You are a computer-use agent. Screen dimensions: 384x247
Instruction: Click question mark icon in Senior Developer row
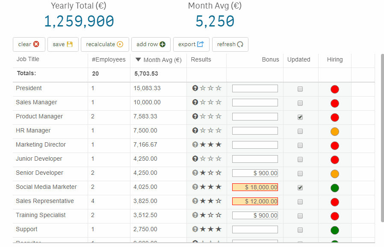click(195, 173)
